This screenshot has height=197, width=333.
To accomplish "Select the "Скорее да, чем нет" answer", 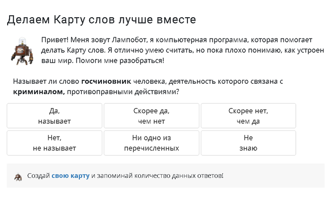I will (x=151, y=116).
